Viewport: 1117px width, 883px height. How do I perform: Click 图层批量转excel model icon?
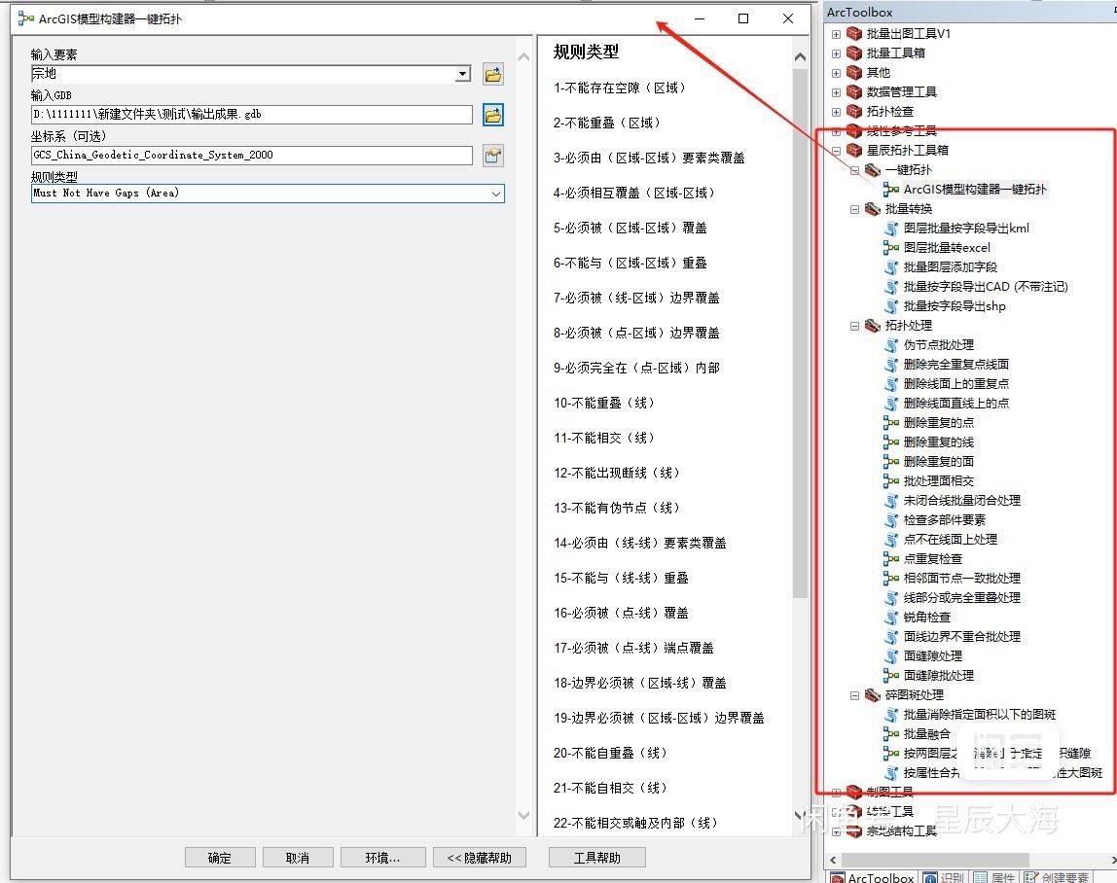point(891,248)
